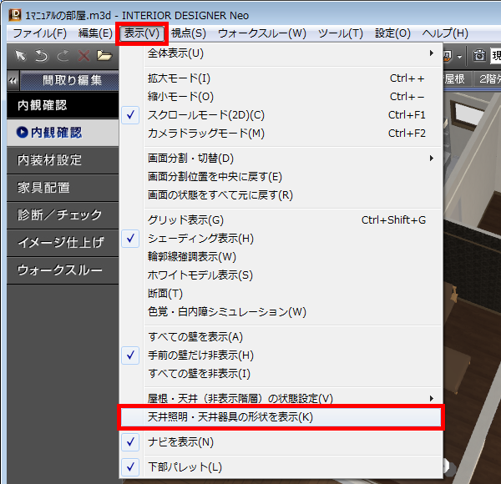Click the undo arrow icon
The width and height of the screenshot is (501, 484).
click(43, 56)
